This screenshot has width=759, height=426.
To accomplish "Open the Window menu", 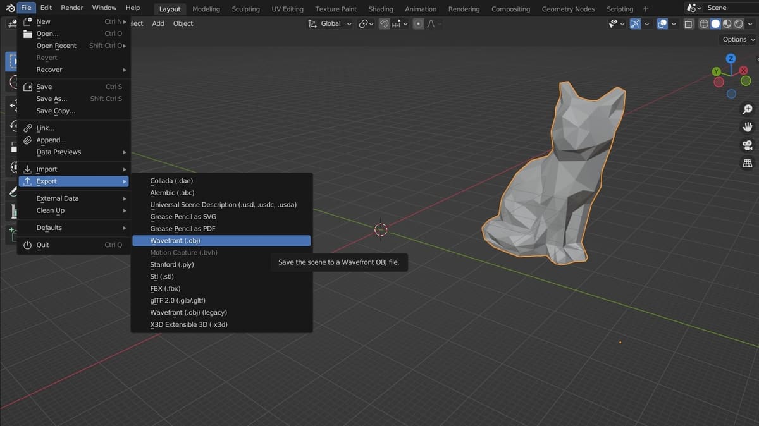I will [104, 8].
